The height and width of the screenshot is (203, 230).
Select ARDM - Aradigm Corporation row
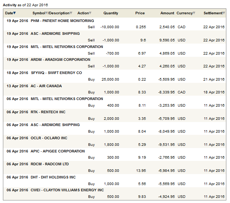tap(60, 60)
